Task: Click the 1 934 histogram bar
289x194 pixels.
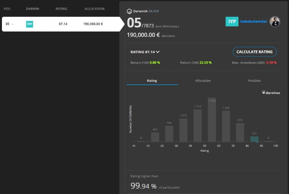Action: coord(212,120)
